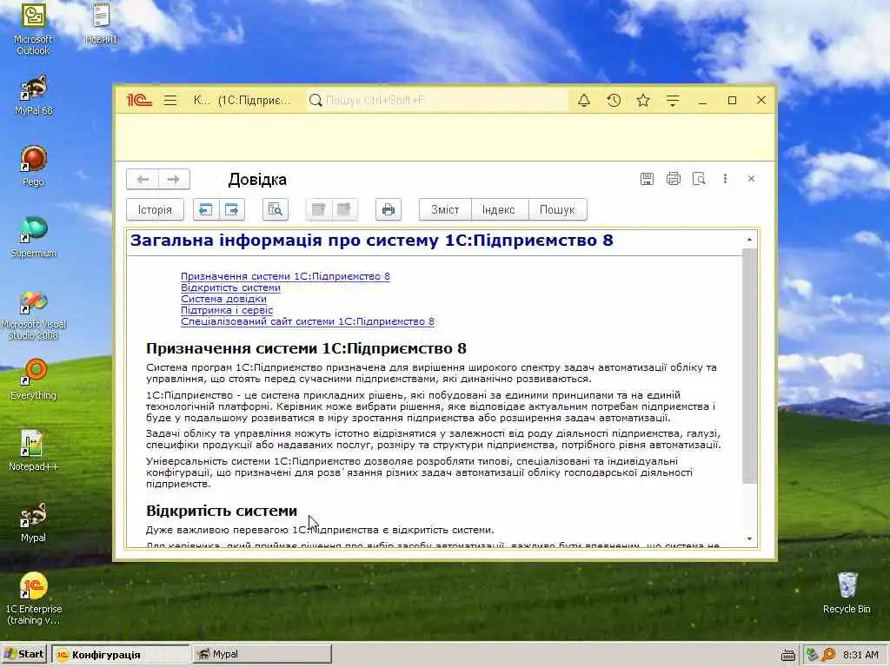The width and height of the screenshot is (890, 667).
Task: Open the history clock icon
Action: click(614, 101)
